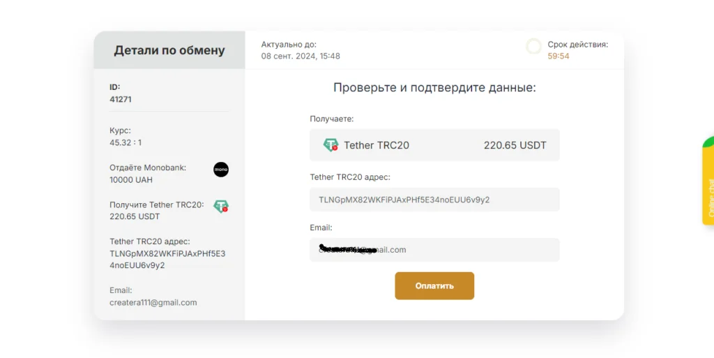Click the 08 сент. 2024, 15:48 date
This screenshot has width=714, height=358.
301,56
